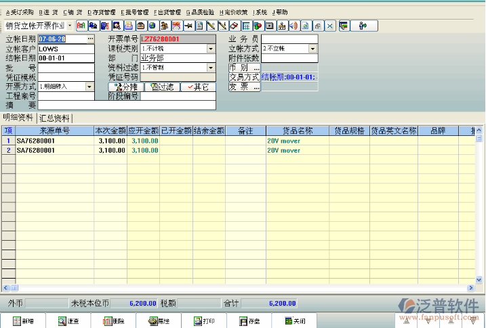
Task: Click the 打印 (Print) button
Action: [x=203, y=321]
